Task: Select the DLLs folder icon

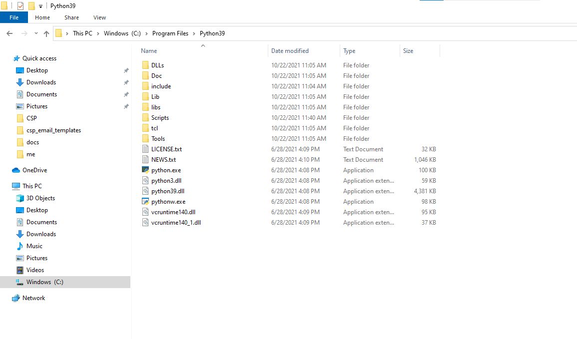Action: pyautogui.click(x=145, y=65)
